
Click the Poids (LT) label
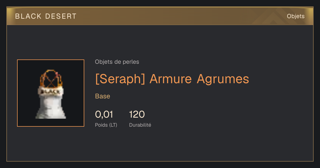[106, 125]
